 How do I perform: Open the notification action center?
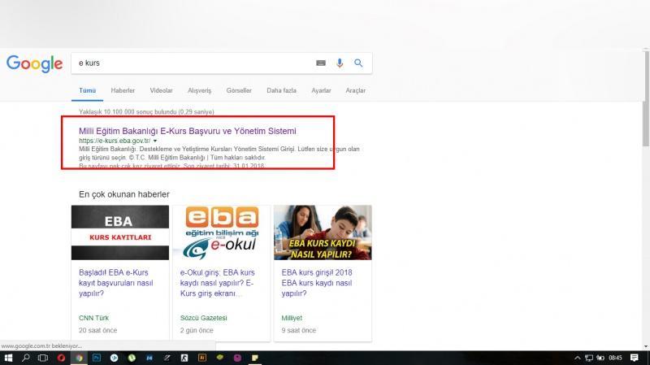[x=635, y=358]
